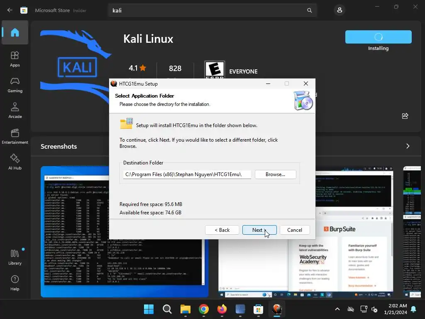Click the Store search box containing kali

(212, 10)
